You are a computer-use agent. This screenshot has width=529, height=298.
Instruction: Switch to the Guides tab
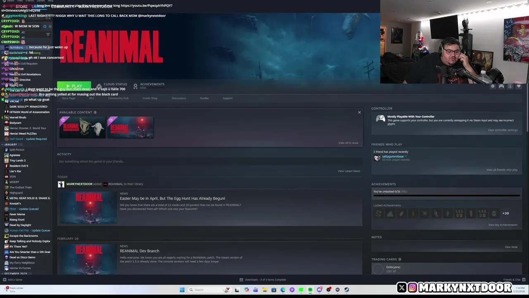pos(204,98)
